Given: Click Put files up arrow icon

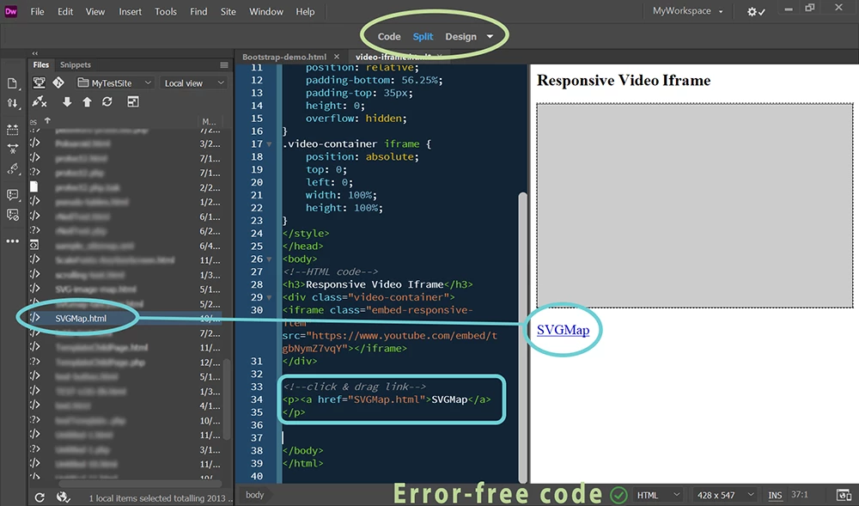Looking at the screenshot, I should [87, 102].
